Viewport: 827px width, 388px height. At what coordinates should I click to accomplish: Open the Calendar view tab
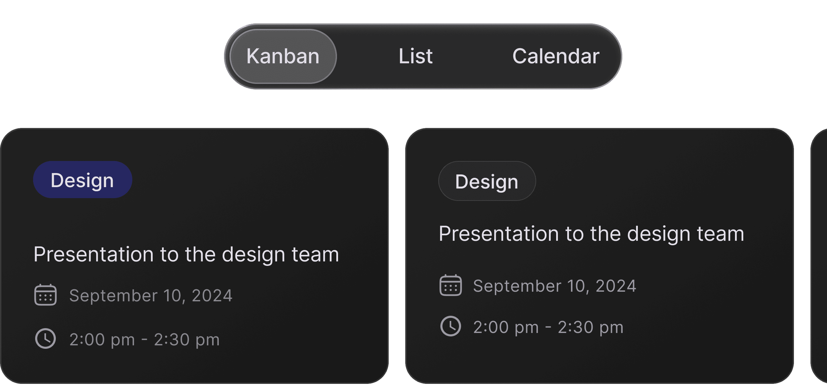556,56
